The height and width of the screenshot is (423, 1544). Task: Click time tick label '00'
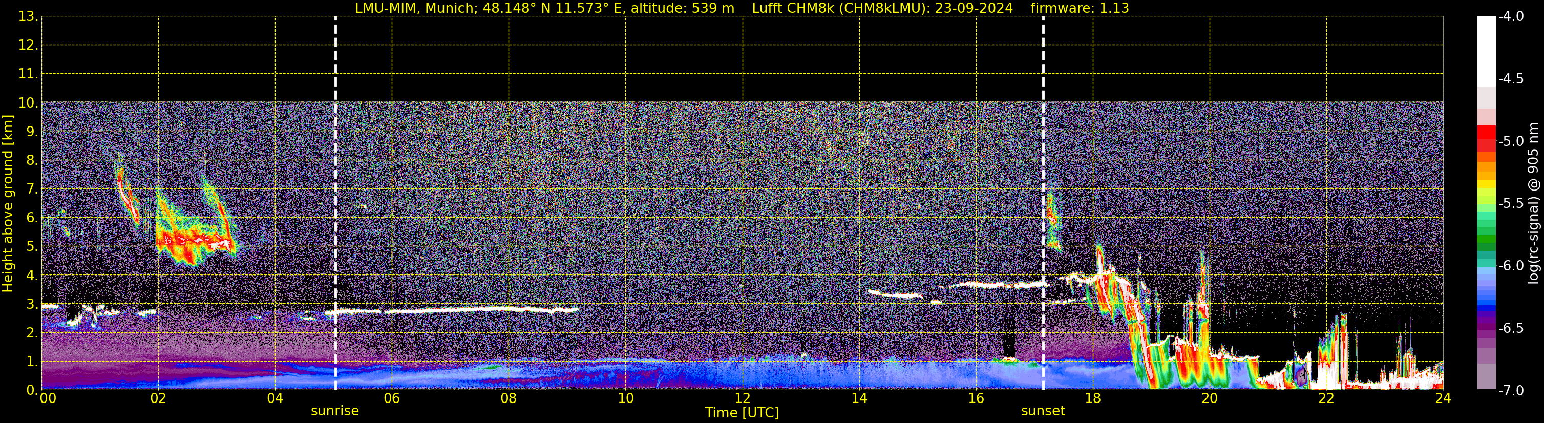pos(48,398)
